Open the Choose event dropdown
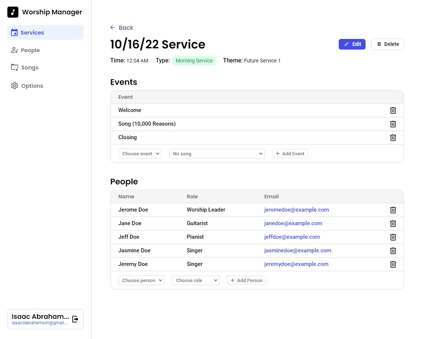The height and width of the screenshot is (339, 428). tap(140, 154)
